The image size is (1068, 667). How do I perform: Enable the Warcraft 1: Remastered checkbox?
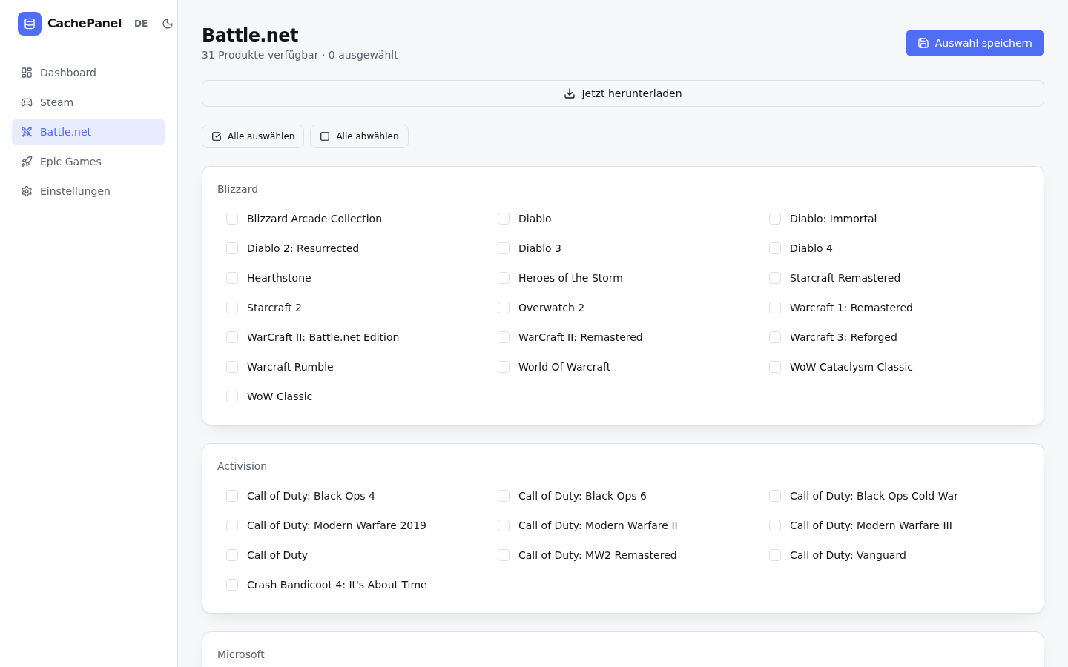click(x=775, y=308)
